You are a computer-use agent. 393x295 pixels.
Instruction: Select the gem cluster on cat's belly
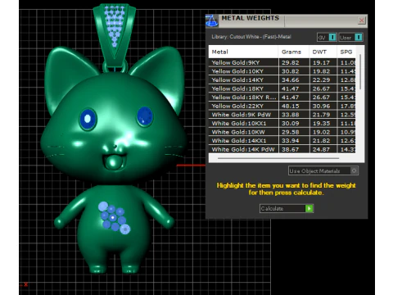click(114, 218)
